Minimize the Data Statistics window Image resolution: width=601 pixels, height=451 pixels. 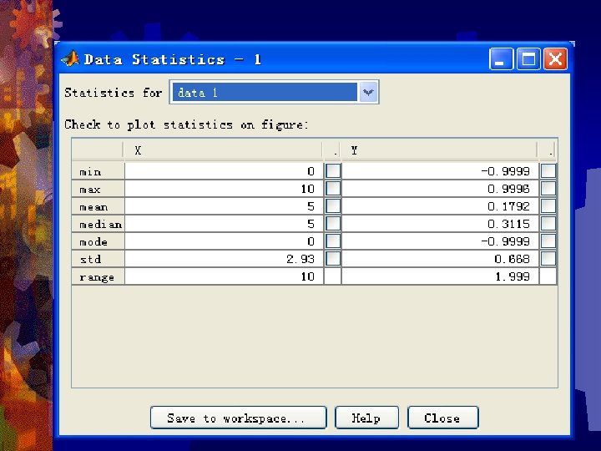click(501, 59)
